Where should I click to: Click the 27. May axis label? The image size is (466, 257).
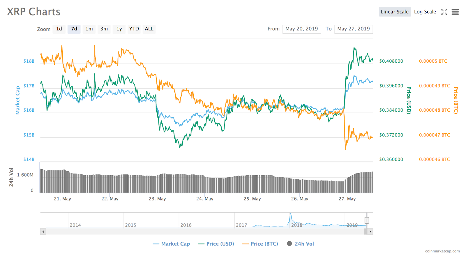pos(347,199)
